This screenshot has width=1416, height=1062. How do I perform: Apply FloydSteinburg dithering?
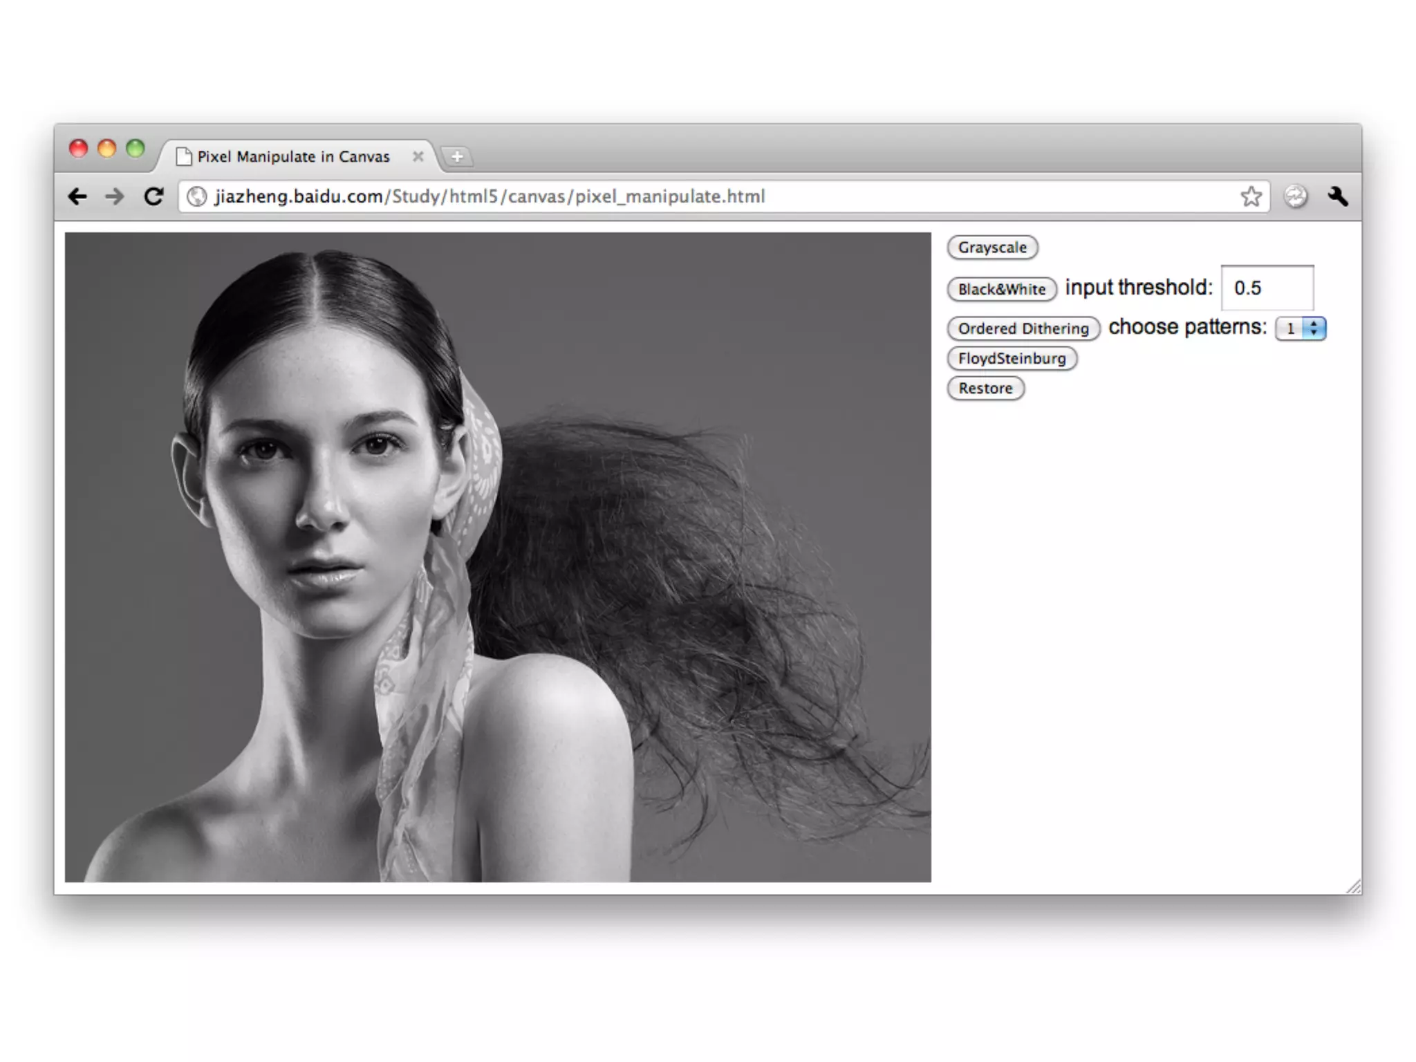[1012, 359]
